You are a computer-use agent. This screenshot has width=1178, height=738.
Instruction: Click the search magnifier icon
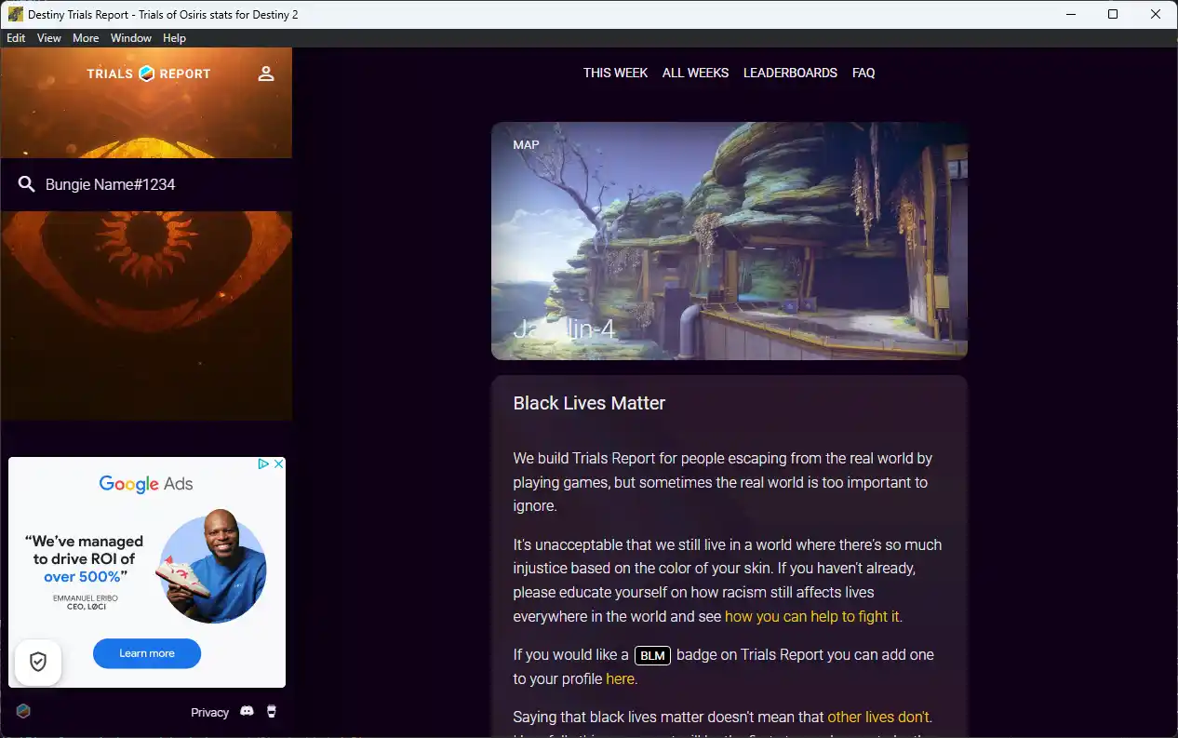[x=27, y=184]
